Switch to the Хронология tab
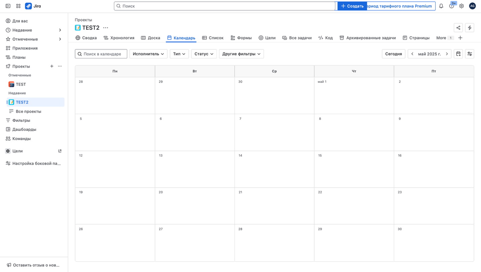 (x=119, y=38)
